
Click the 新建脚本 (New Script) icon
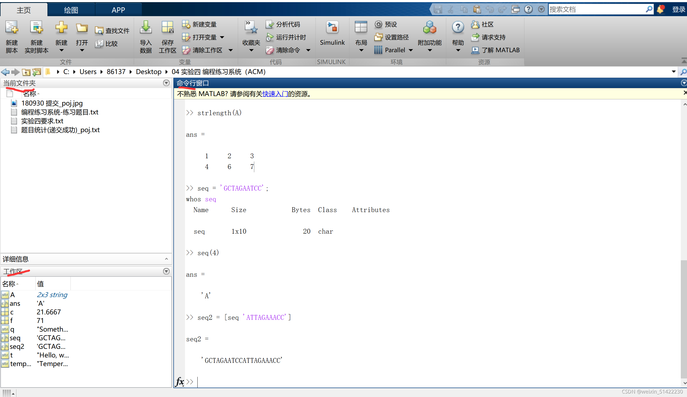point(11,28)
